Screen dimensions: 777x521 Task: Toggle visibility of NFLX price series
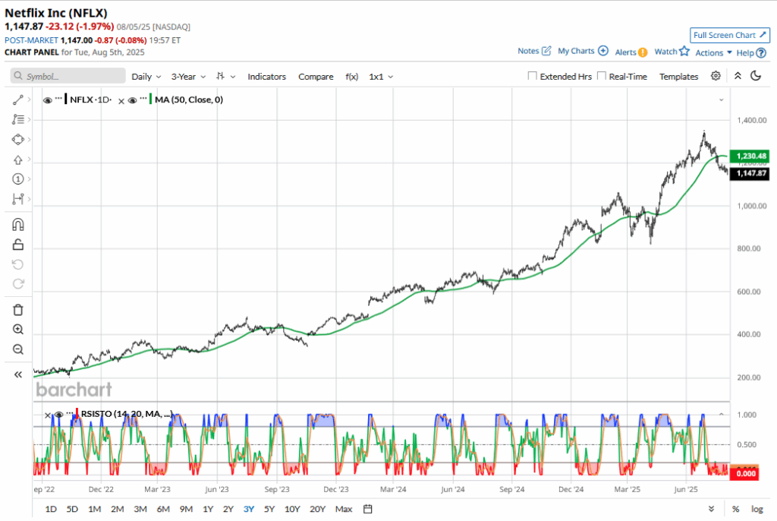(48, 99)
